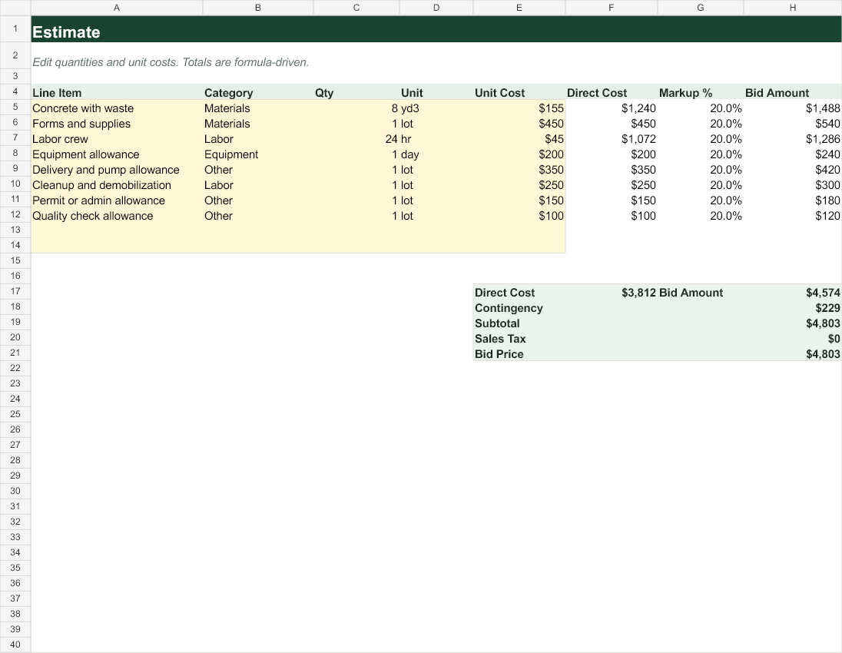Click the Direct Cost column header cell
842x653 pixels.
pyautogui.click(x=611, y=92)
